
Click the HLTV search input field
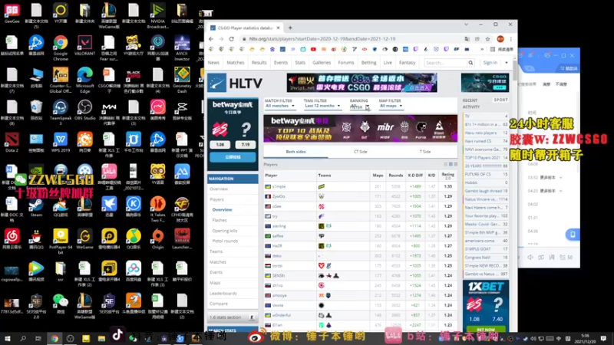pyautogui.click(x=446, y=63)
